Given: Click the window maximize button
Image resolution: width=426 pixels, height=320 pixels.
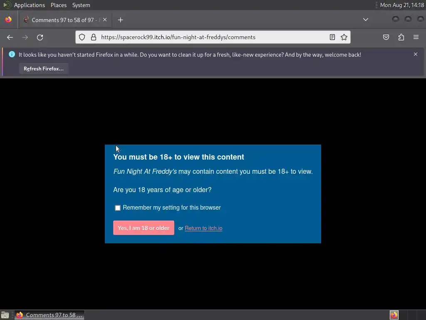Looking at the screenshot, I should click(x=408, y=19).
